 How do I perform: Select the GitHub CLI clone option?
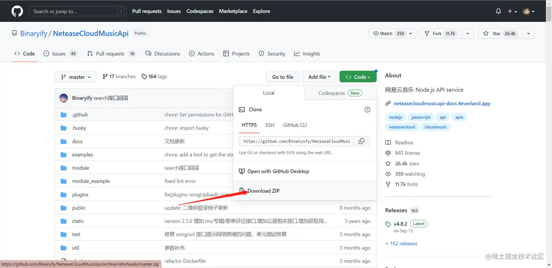point(295,125)
